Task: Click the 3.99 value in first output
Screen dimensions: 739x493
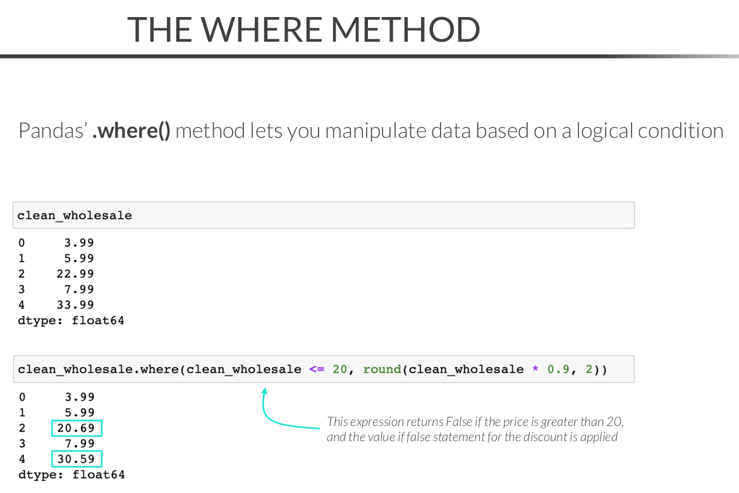Action: [79, 243]
